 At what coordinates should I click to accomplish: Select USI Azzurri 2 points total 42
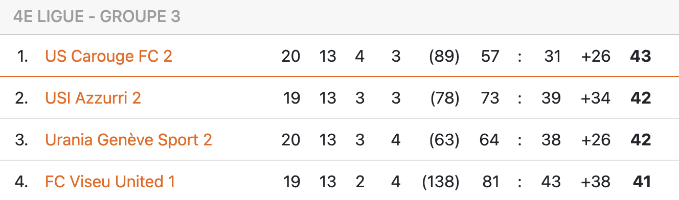click(641, 98)
